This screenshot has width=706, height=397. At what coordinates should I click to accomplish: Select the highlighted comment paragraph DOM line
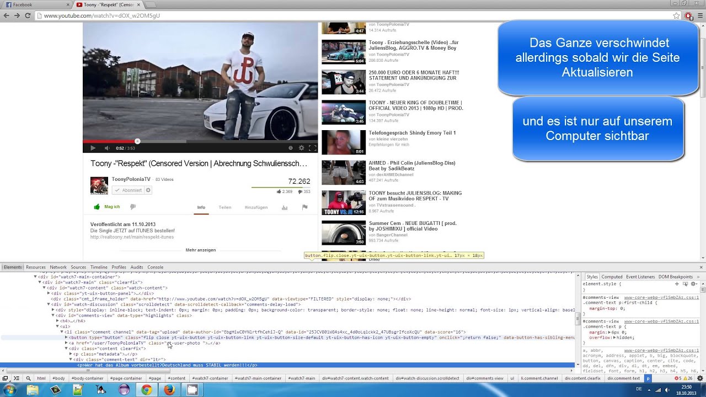(x=287, y=365)
